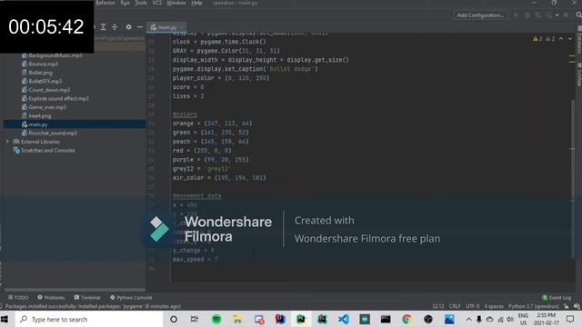582x327 pixels.
Task: Open the TODO tool window
Action: 18,297
